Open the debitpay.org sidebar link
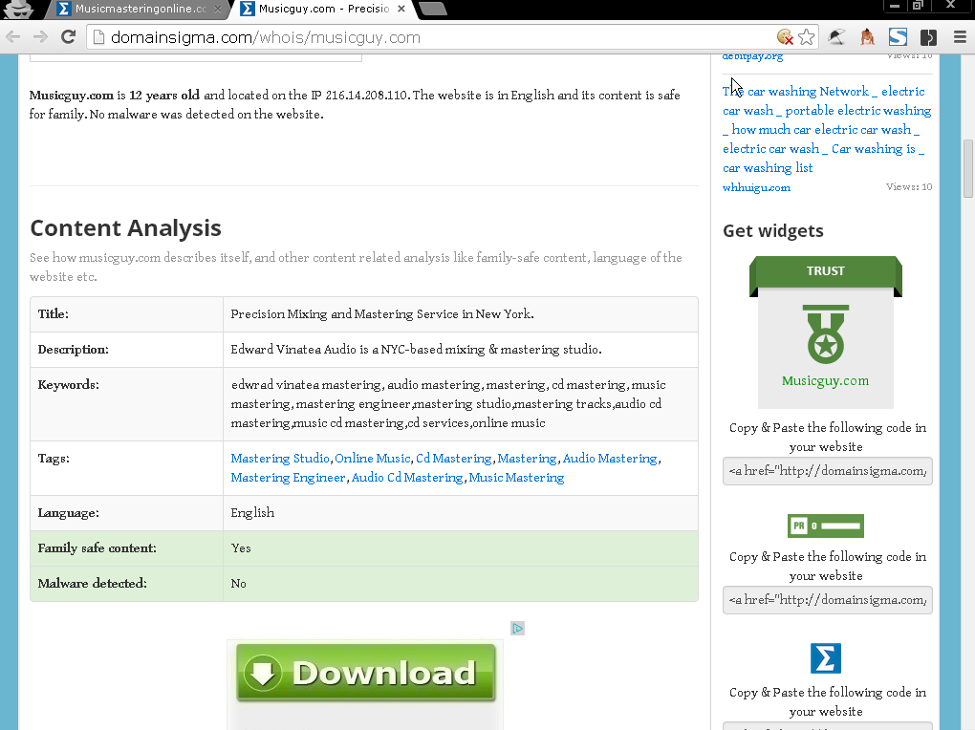The image size is (975, 730). pyautogui.click(x=752, y=56)
